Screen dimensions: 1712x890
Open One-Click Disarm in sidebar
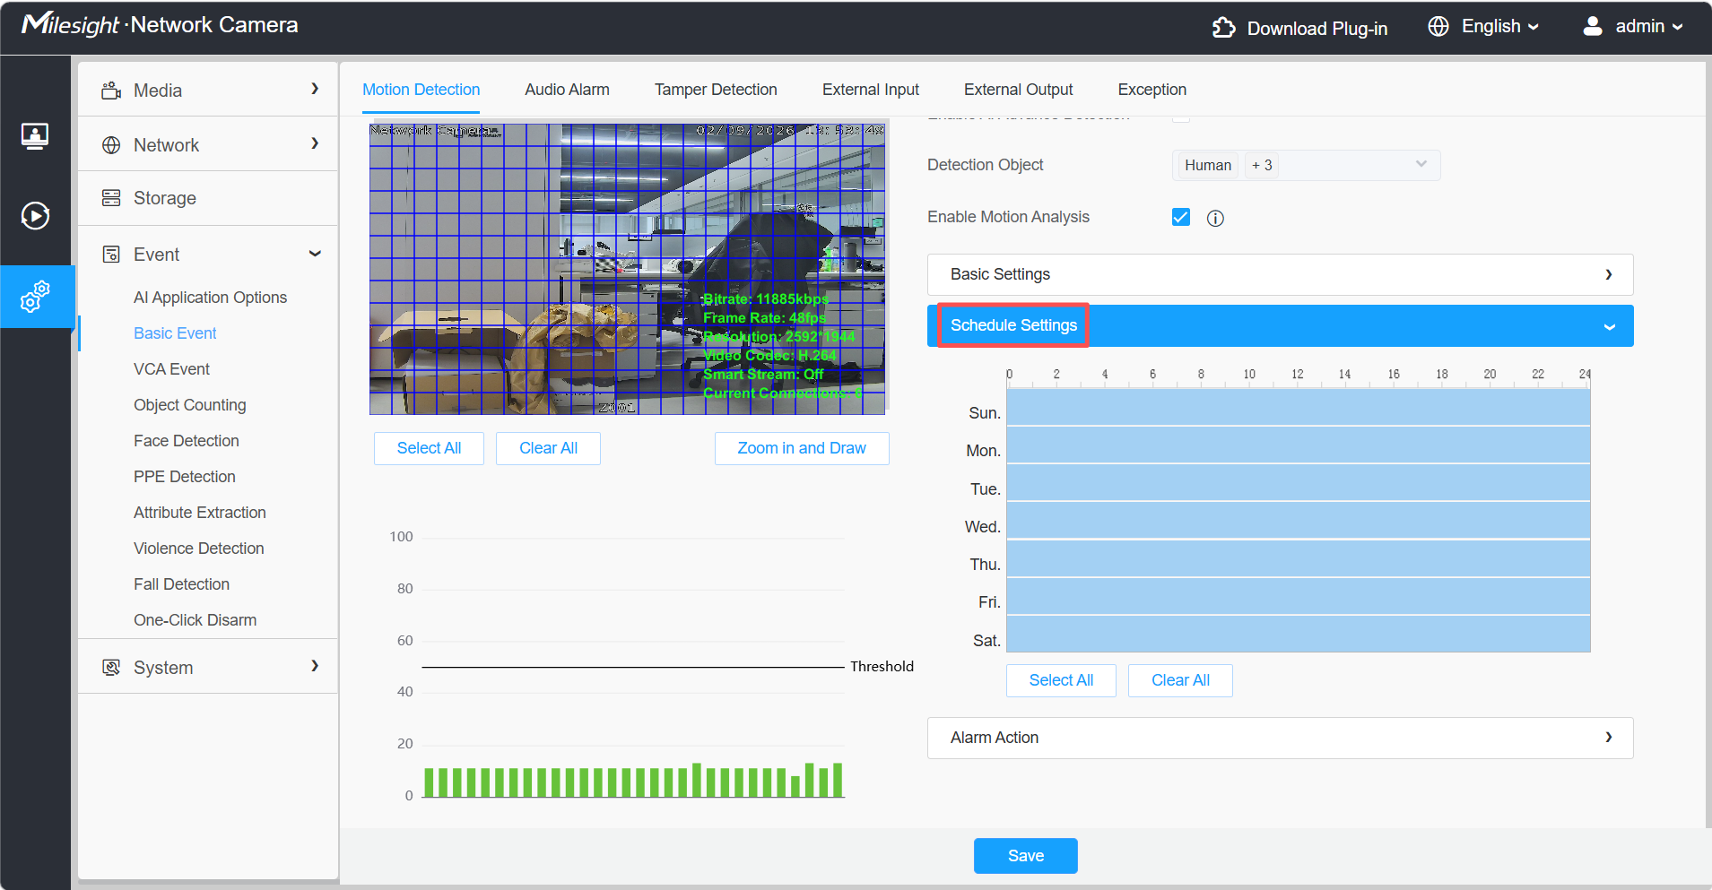click(195, 620)
